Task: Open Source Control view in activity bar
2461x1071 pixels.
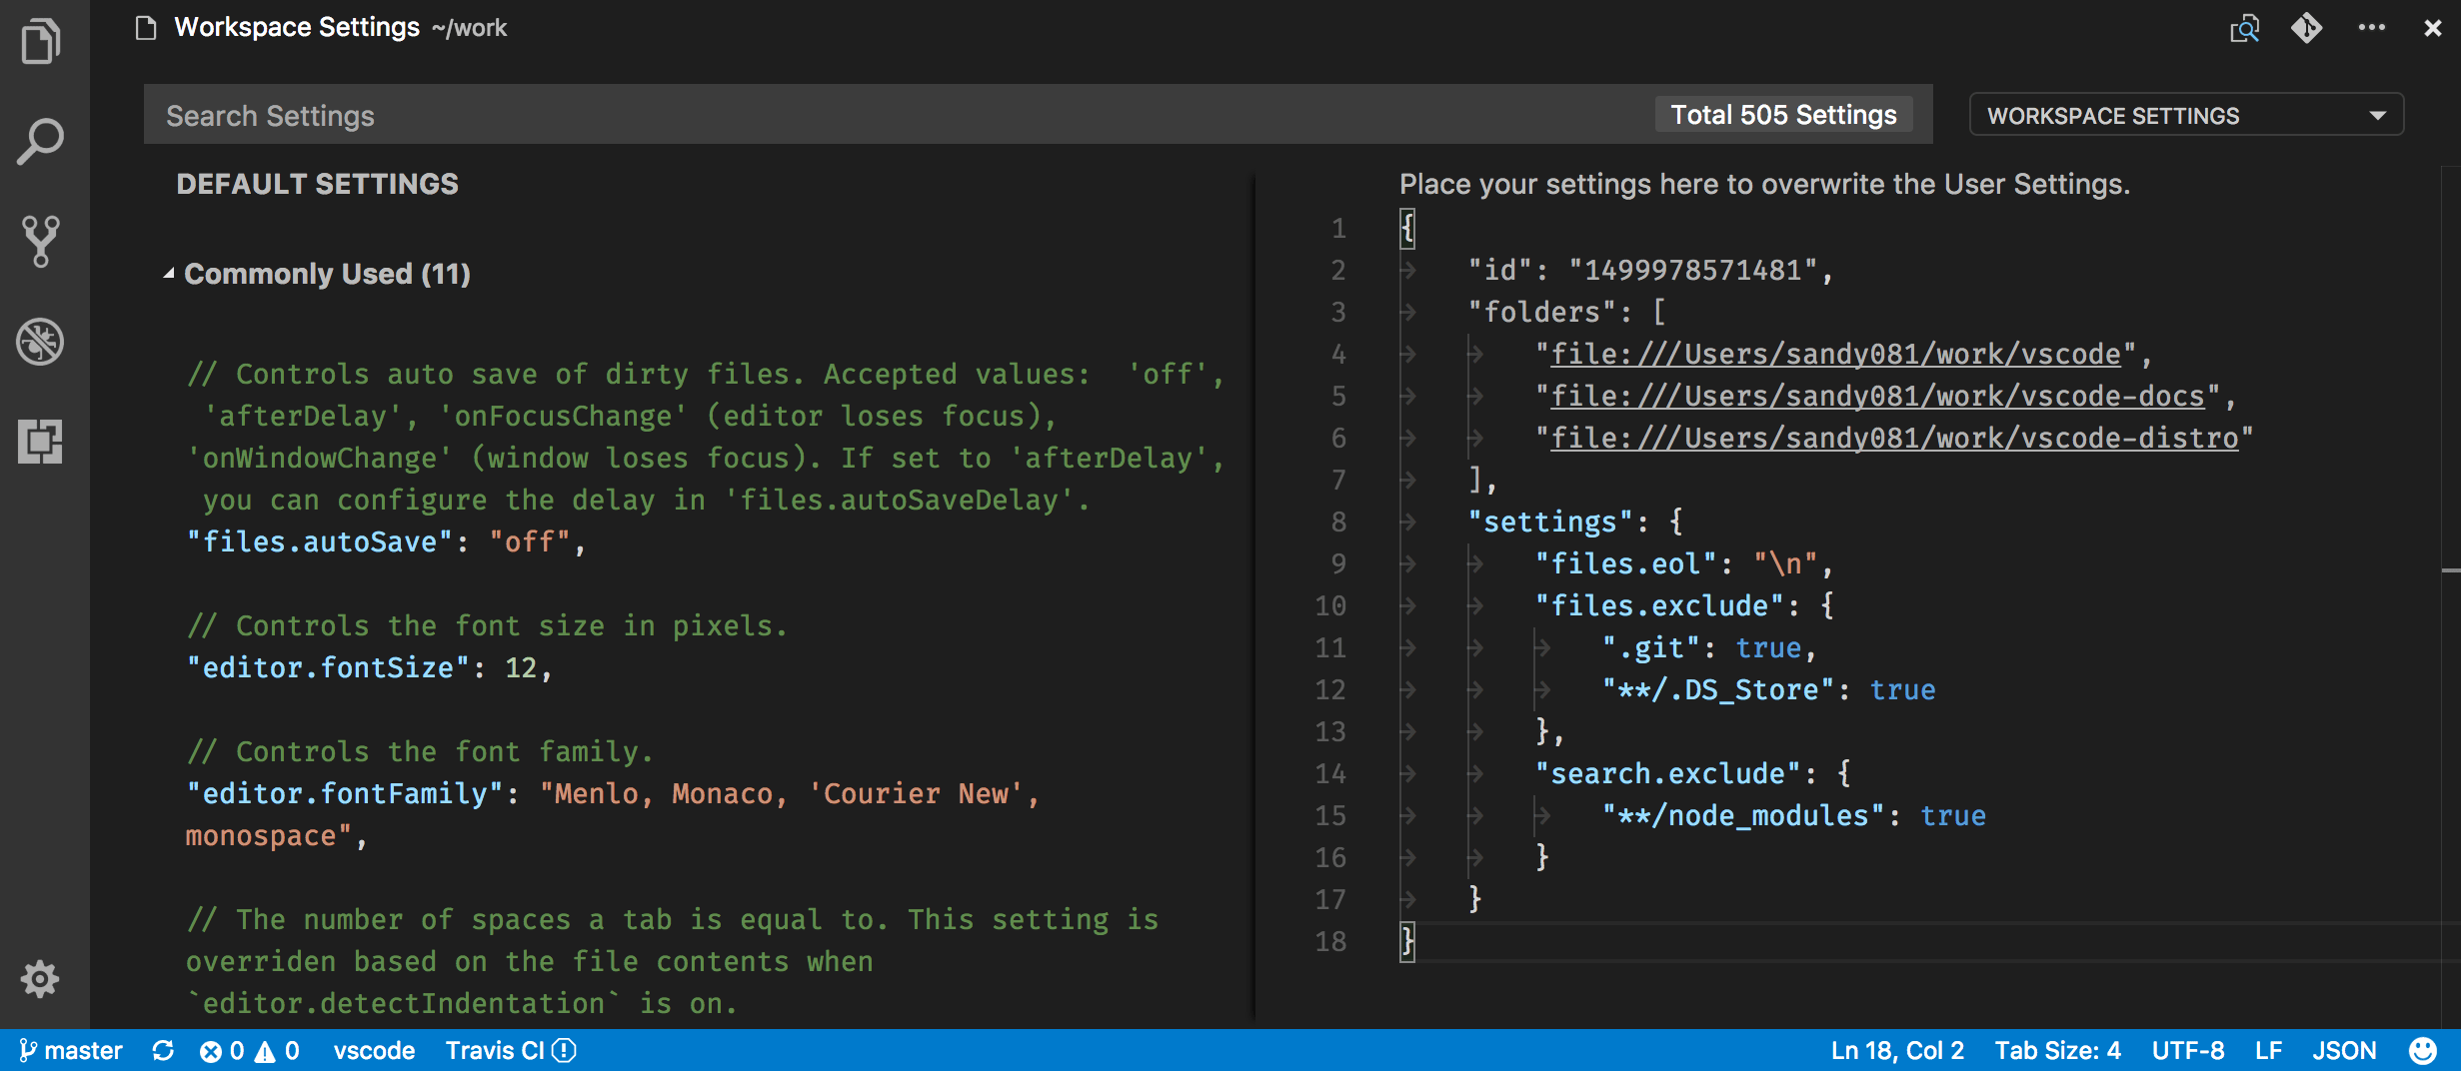Action: [x=41, y=242]
